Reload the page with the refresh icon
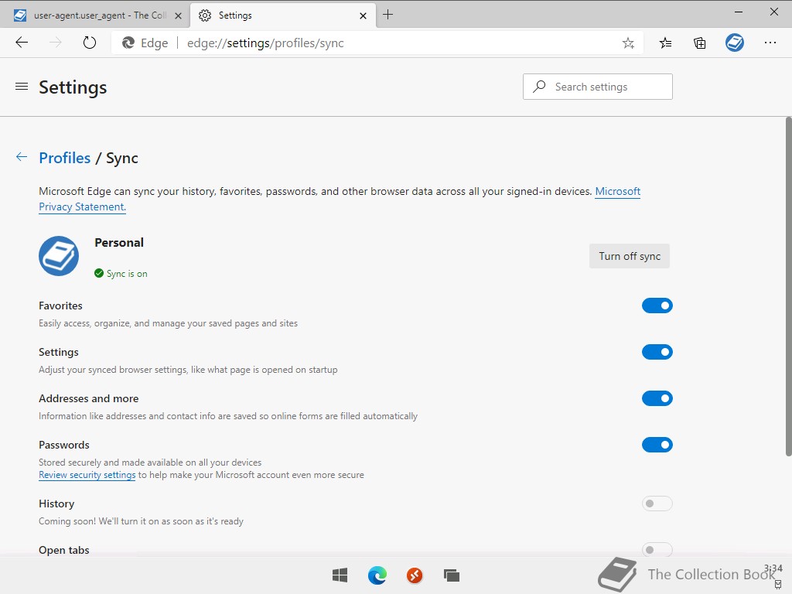Viewport: 792px width, 594px height. pyautogui.click(x=90, y=43)
